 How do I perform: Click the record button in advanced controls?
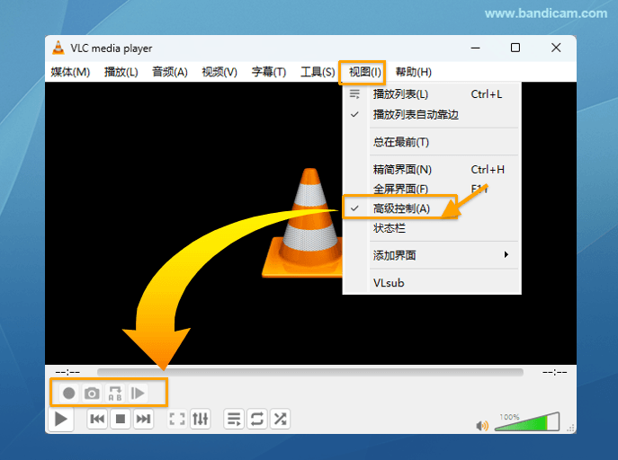(x=69, y=394)
